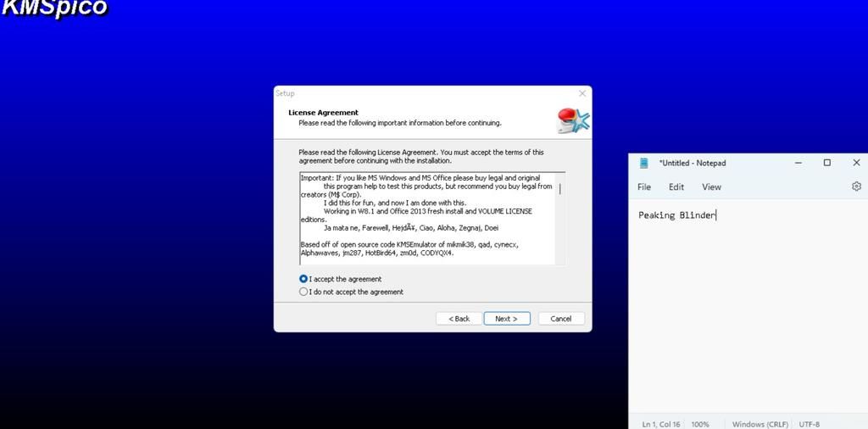Select 'I accept the agreement' radio button
The image size is (868, 429).
[x=303, y=279]
